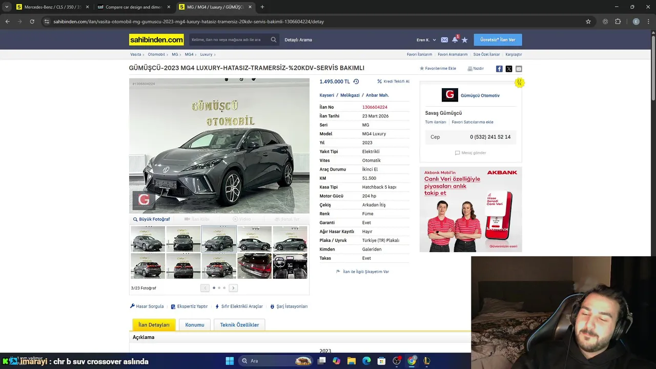656x369 pixels.
Task: Click the sahibinden.com logo
Action: [x=156, y=39]
